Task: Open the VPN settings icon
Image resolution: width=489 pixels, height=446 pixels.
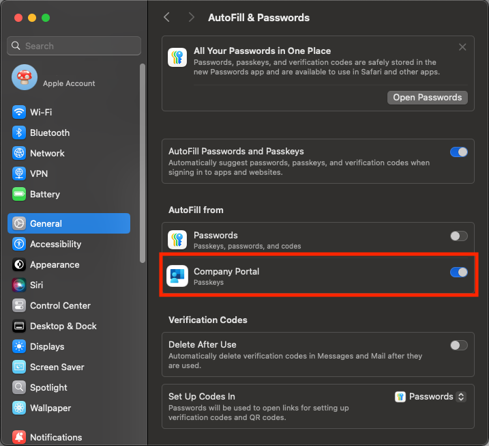Action: (x=19, y=173)
